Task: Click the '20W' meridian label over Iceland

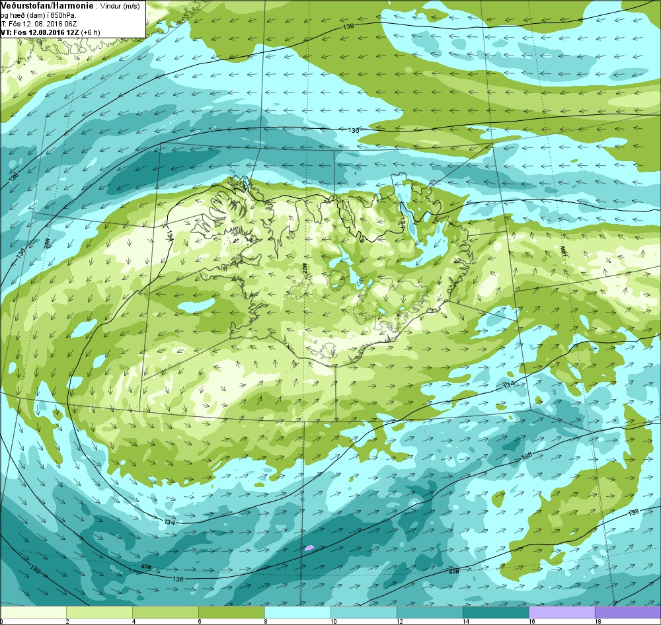Action: [x=303, y=268]
